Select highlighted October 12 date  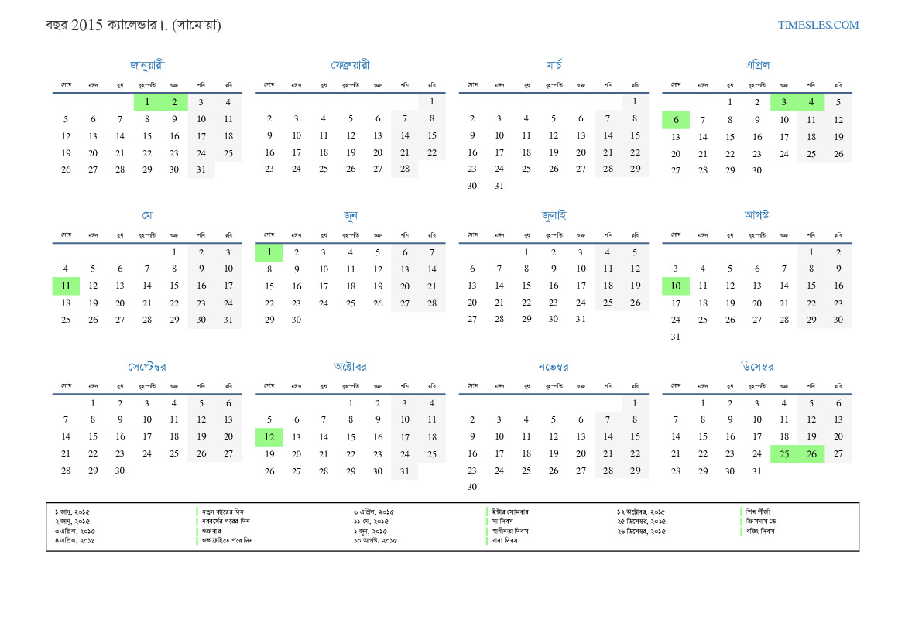pyautogui.click(x=269, y=437)
